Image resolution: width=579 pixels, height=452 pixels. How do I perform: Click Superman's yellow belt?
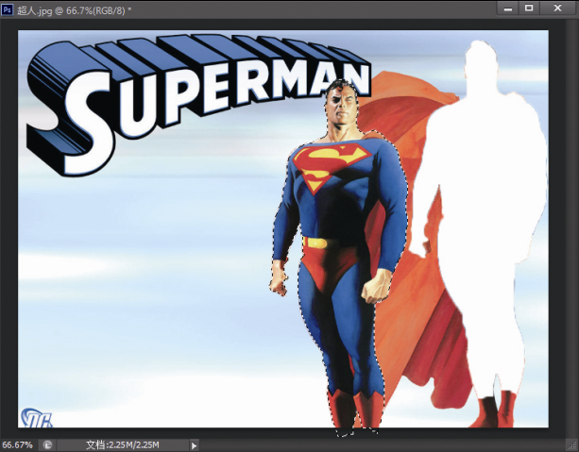tap(326, 243)
